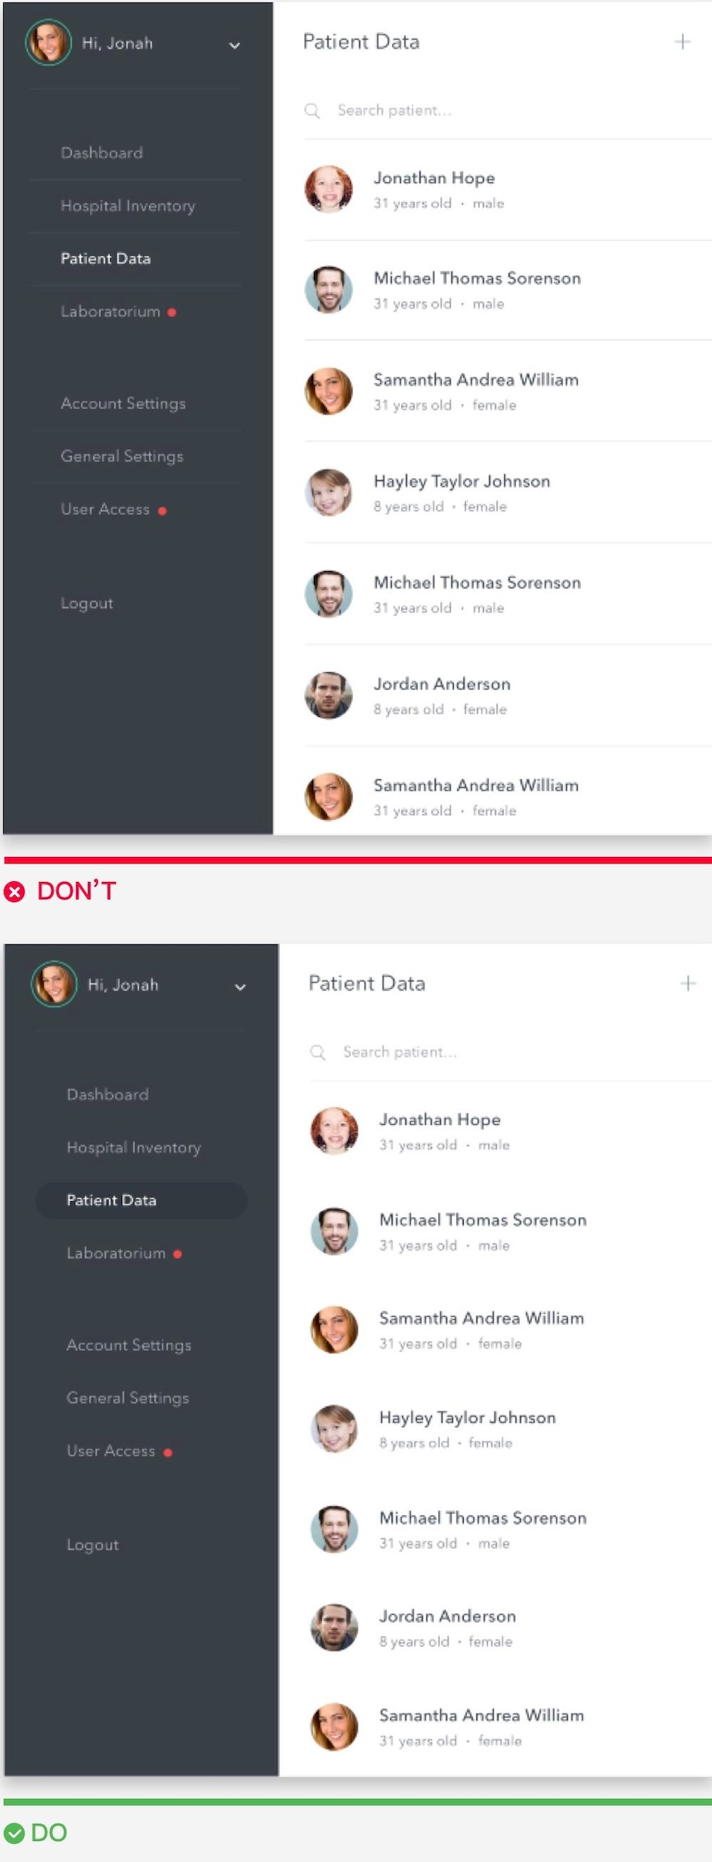Click the red dot beside User Access in the bottom sidebar
The width and height of the screenshot is (712, 1862).
[x=167, y=1452]
